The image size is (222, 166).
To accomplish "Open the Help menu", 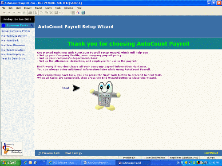I will pos(79,8).
